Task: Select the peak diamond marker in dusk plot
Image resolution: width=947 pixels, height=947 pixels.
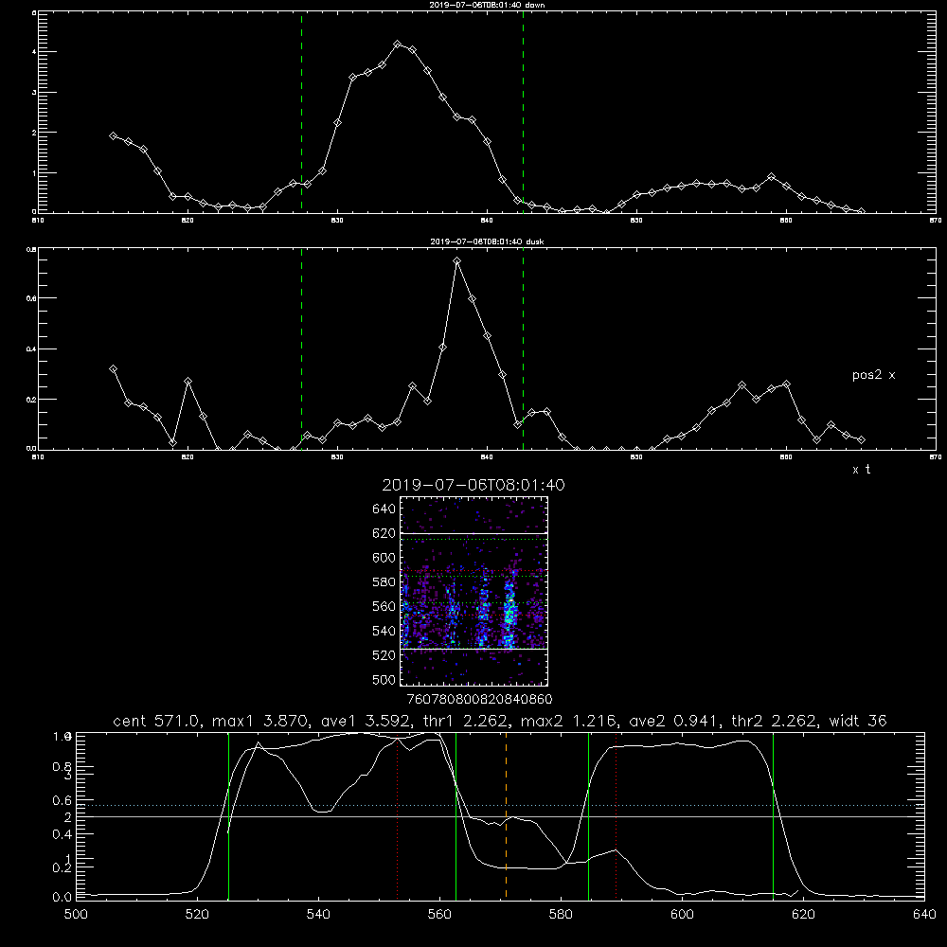Action: 457,261
